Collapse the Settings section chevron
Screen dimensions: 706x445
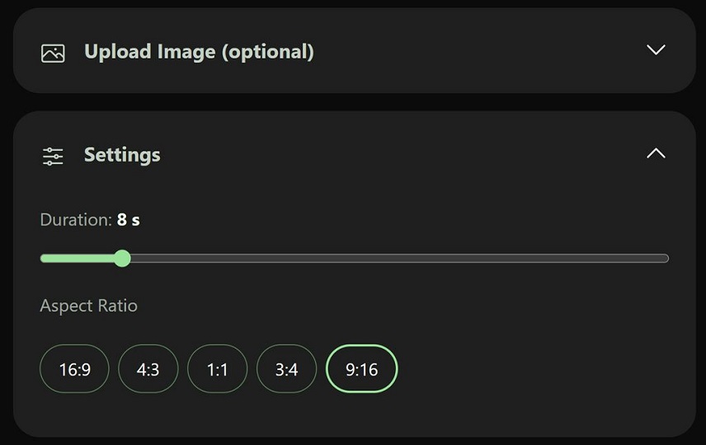click(x=656, y=153)
